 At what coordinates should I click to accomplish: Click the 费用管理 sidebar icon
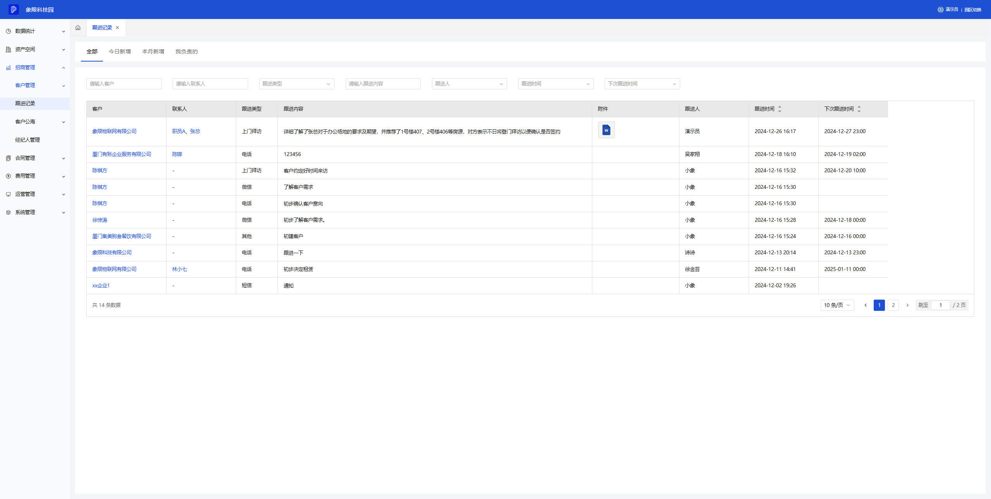(8, 176)
